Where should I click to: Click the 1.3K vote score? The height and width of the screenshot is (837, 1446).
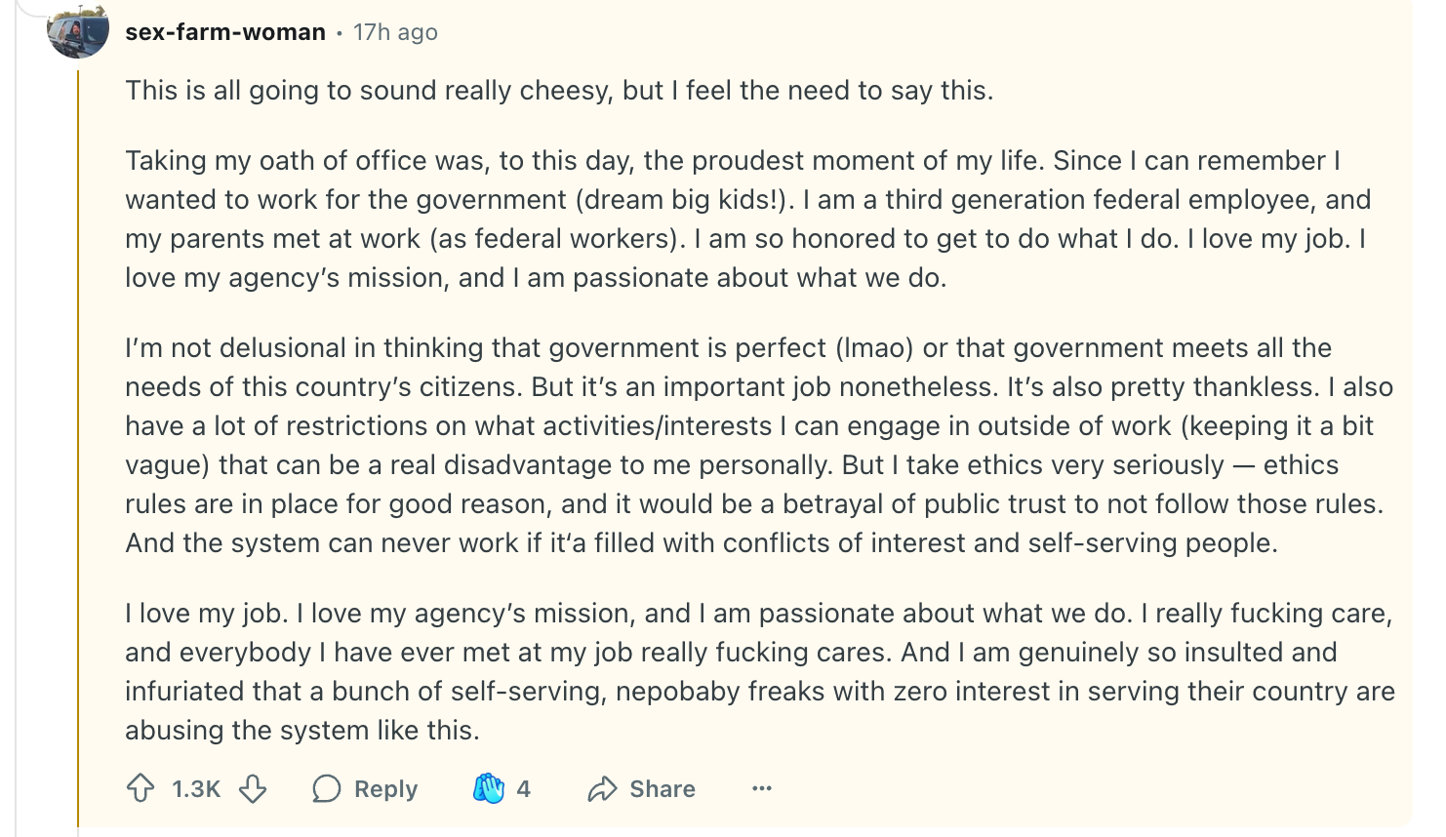coord(196,788)
